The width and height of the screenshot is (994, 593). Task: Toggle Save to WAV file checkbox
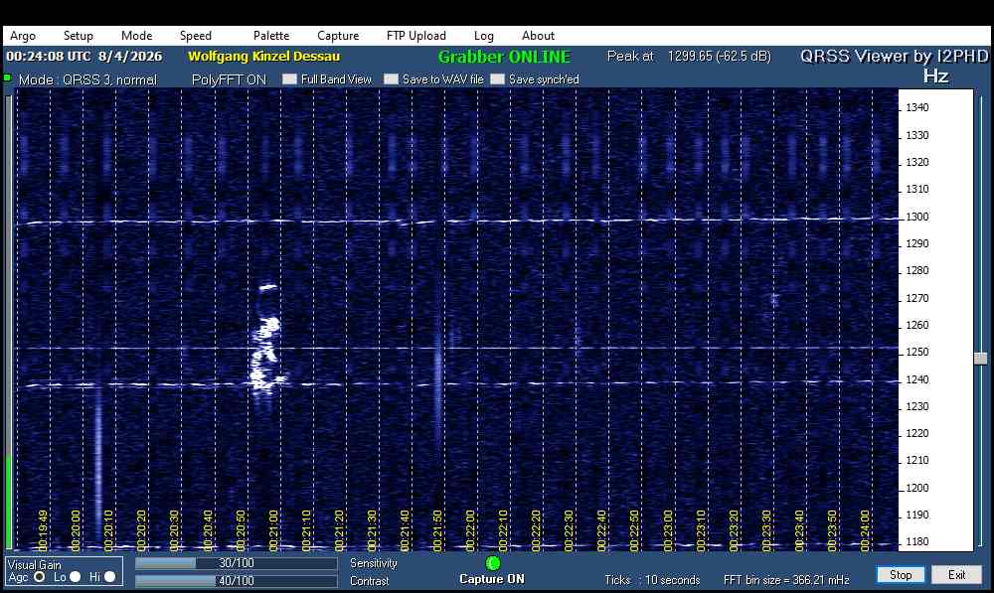click(x=391, y=79)
